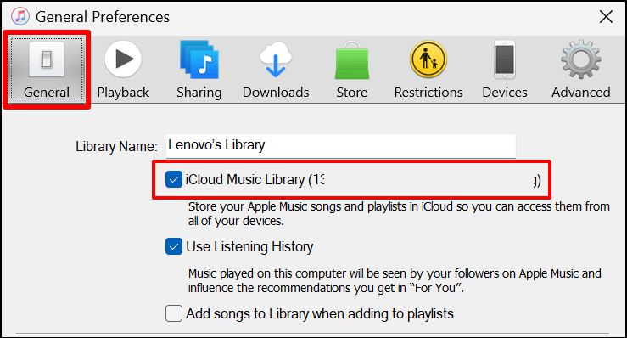This screenshot has height=338, width=627.
Task: Open the Downloads cloud arrow icon
Action: pos(276,59)
